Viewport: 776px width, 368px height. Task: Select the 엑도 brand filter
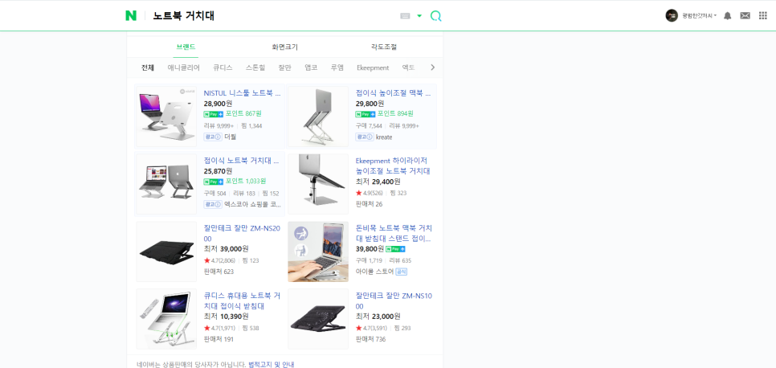(408, 67)
